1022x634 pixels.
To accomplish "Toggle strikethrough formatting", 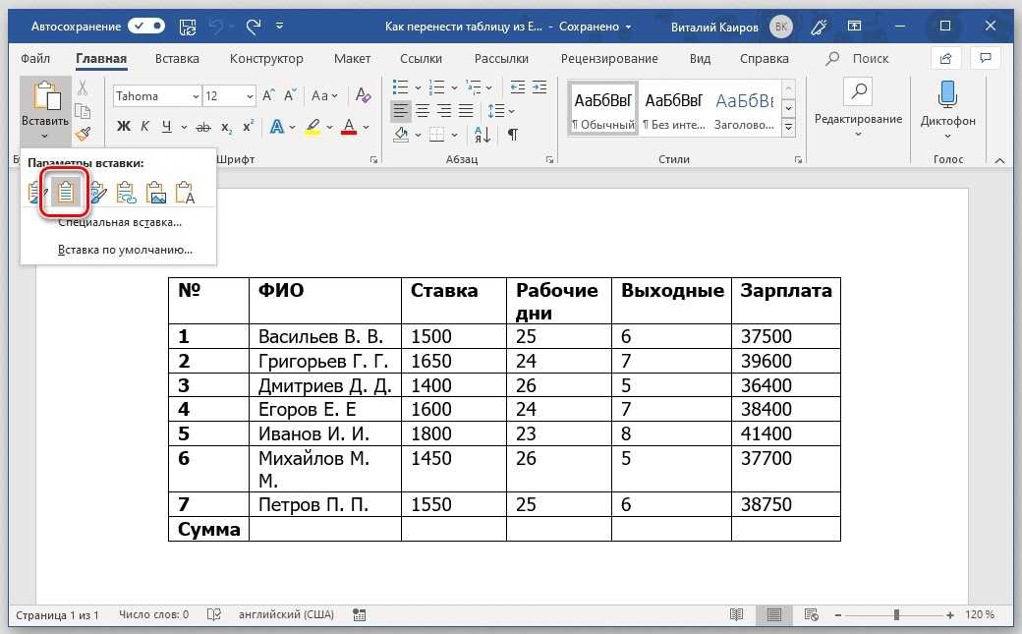I will [203, 127].
